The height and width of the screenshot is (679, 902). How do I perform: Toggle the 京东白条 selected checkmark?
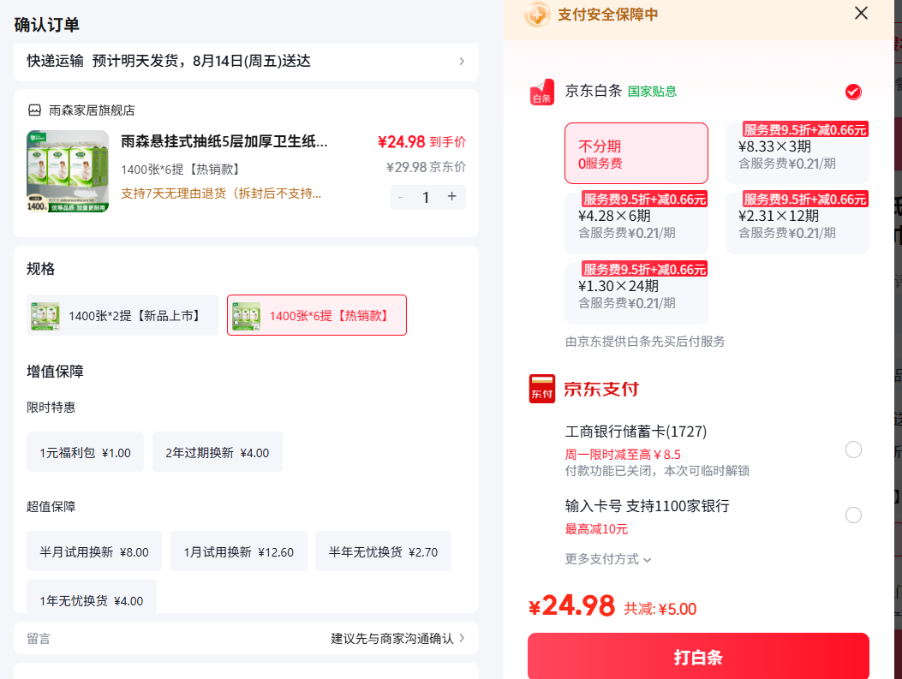[x=853, y=92]
